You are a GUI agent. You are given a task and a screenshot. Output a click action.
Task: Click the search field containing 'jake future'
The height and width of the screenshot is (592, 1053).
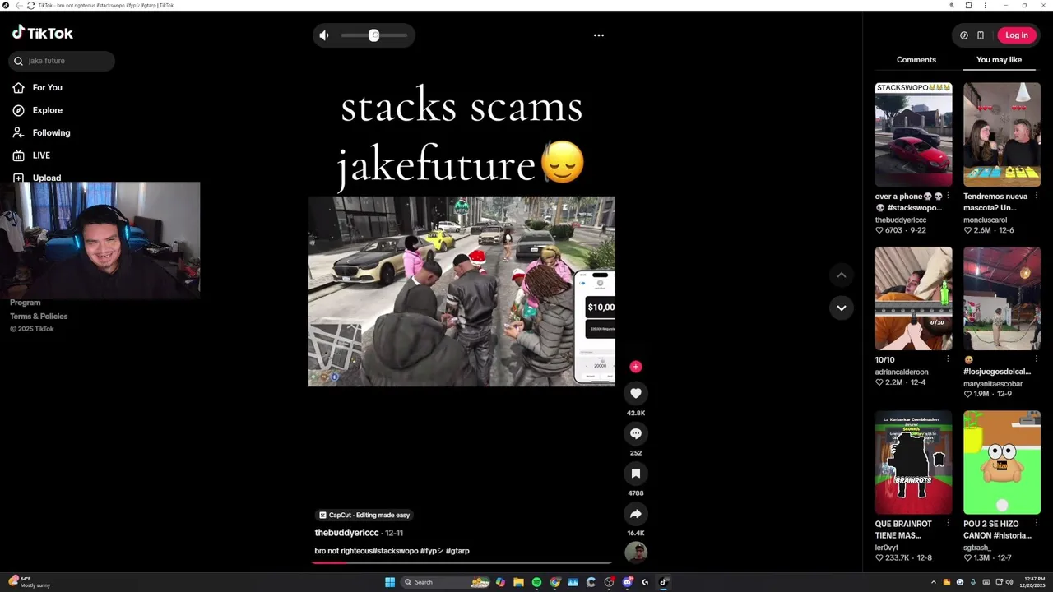(x=63, y=61)
